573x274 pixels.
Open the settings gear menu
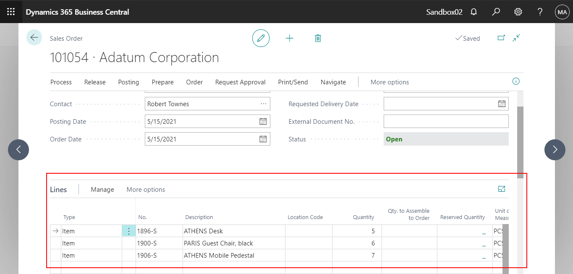point(518,12)
